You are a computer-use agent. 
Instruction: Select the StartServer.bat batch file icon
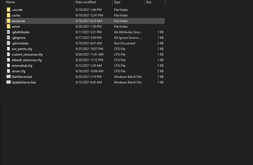click(x=9, y=77)
